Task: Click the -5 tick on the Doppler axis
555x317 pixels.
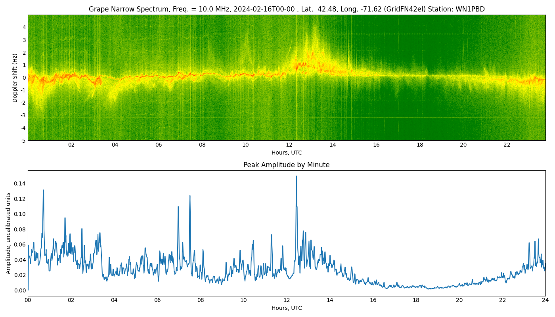Action: [x=23, y=140]
